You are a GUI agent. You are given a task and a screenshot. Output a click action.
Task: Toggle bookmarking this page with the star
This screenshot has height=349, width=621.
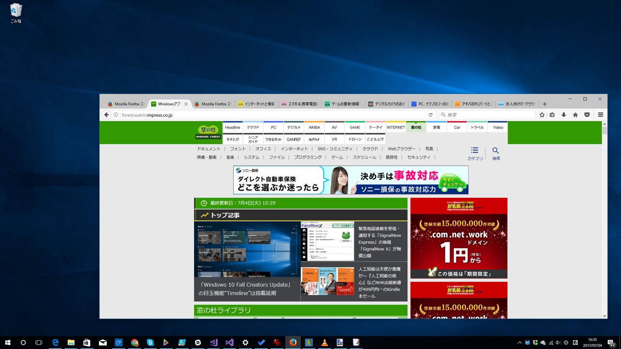click(542, 115)
